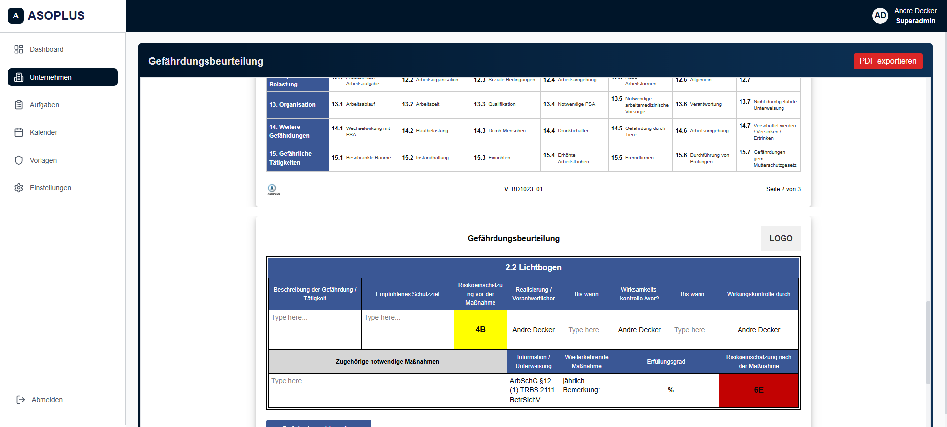Viewport: 947px width, 427px height.
Task: Click the Vorlagen shield icon
Action: pyautogui.click(x=19, y=160)
